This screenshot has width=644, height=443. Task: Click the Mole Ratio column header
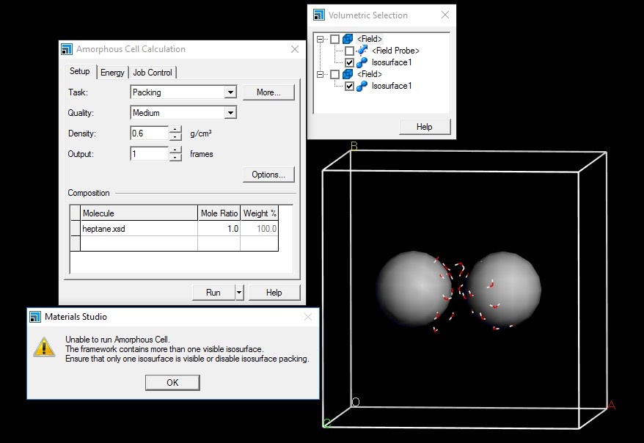219,213
